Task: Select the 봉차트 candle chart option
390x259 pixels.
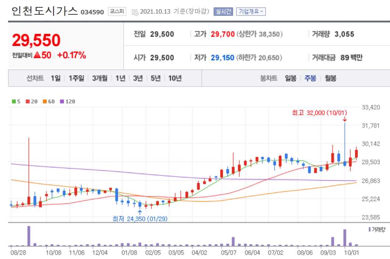Action: pyautogui.click(x=269, y=78)
